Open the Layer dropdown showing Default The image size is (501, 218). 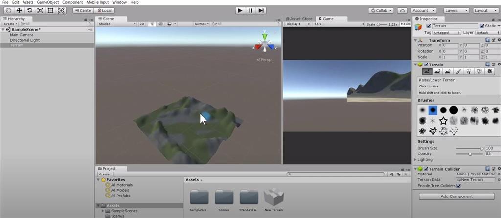(488, 33)
